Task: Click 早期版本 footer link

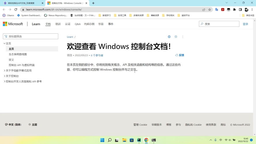Action: [x=157, y=125]
